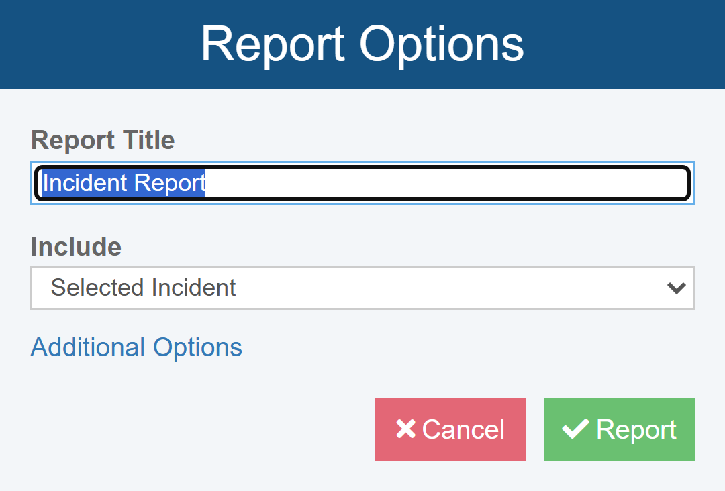Screen dimensions: 725x491
Task: Click the checkmark icon on Report button
Action: click(x=575, y=429)
